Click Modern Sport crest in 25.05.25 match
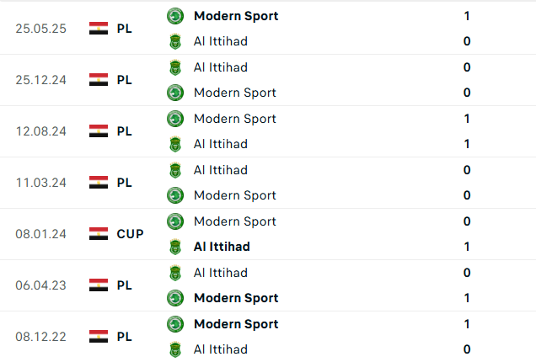This screenshot has height=362, width=536. click(175, 16)
